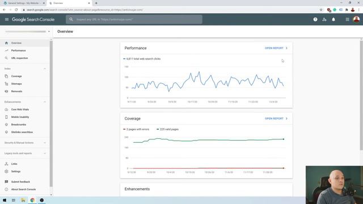Go back in the browser
The width and height of the screenshot is (363, 204).
click(x=4, y=10)
